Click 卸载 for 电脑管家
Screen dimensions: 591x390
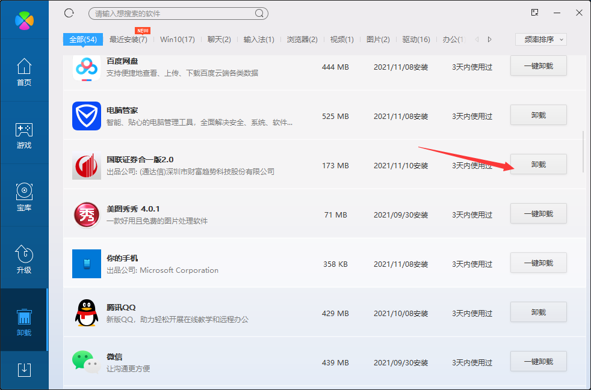coord(539,115)
